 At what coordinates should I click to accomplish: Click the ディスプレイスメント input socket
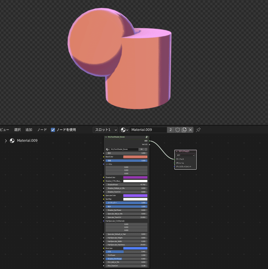(x=175, y=166)
